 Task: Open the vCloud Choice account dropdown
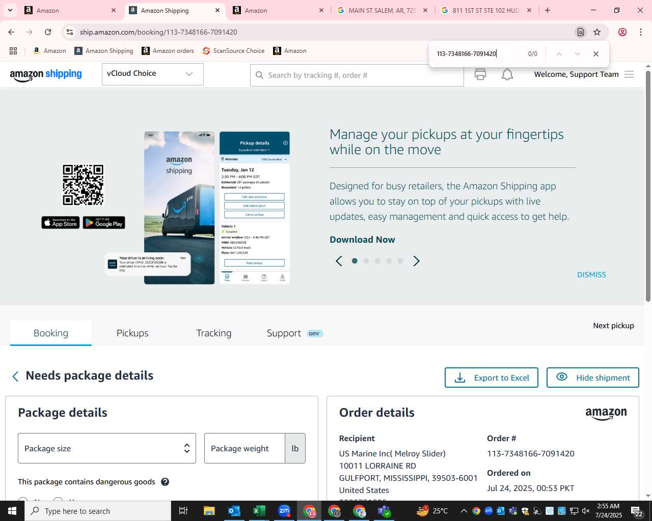153,74
